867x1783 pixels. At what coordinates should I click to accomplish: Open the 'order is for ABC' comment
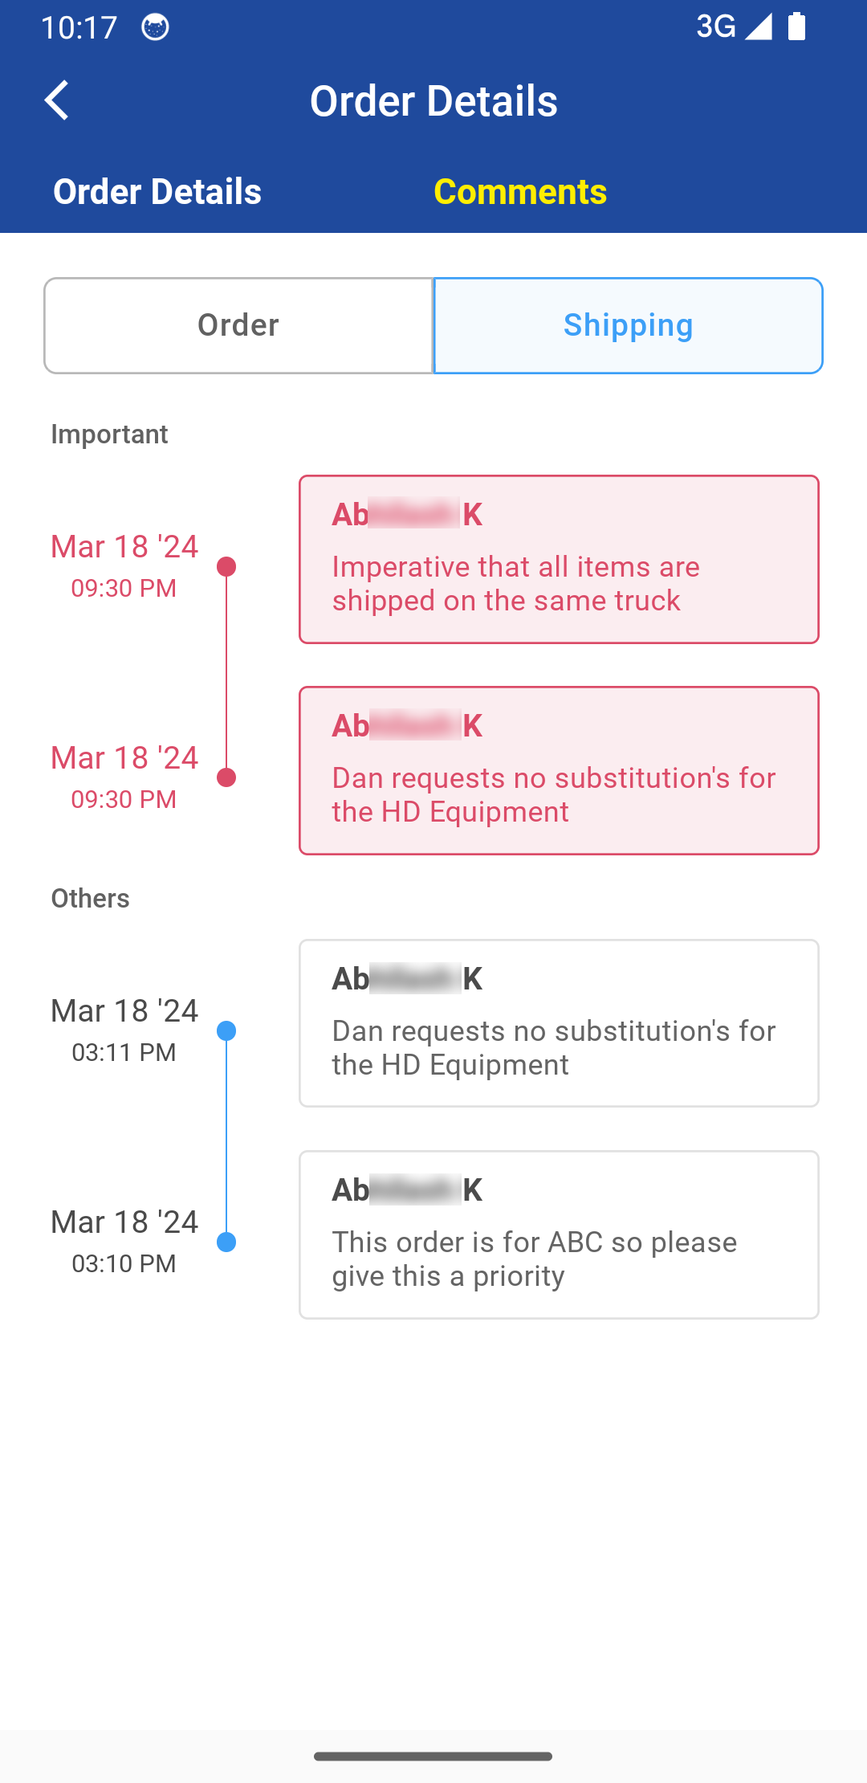(x=559, y=1234)
